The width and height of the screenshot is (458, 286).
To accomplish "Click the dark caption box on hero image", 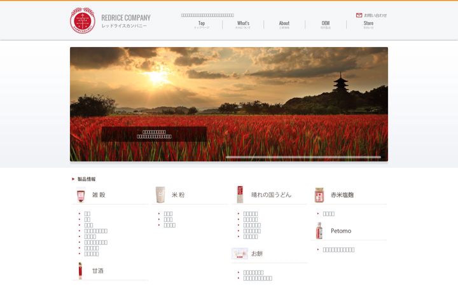I will click(x=154, y=134).
